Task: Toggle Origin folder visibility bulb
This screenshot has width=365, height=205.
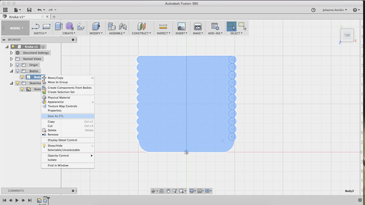Action: pos(17,65)
